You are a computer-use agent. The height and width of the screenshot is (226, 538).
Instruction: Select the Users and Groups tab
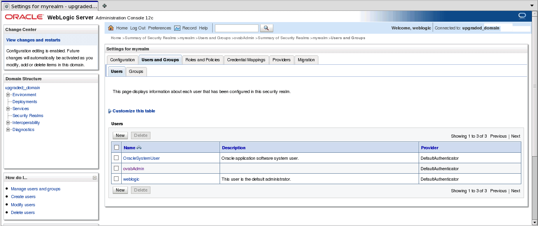[160, 60]
